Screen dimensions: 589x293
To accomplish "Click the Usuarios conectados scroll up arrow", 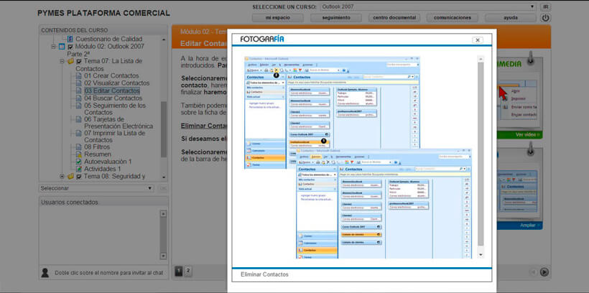I will 163,213.
